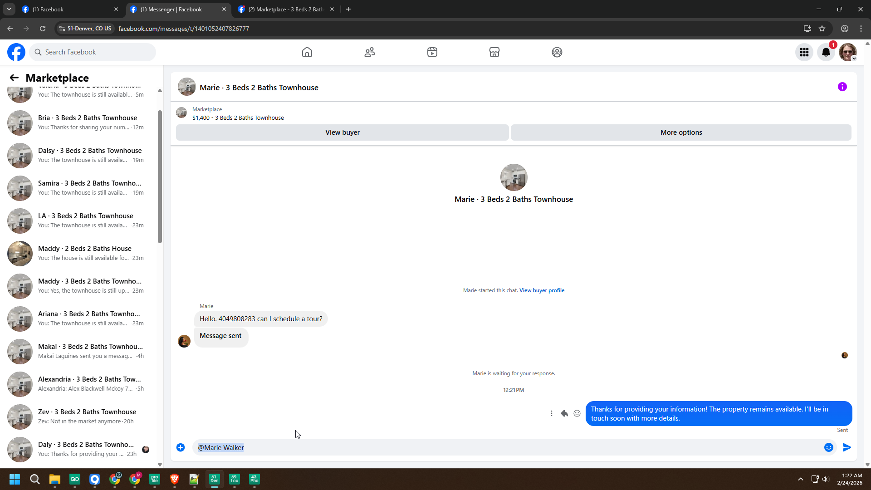Open the Marketplace storefront icon
Image resolution: width=871 pixels, height=490 pixels.
coord(494,52)
